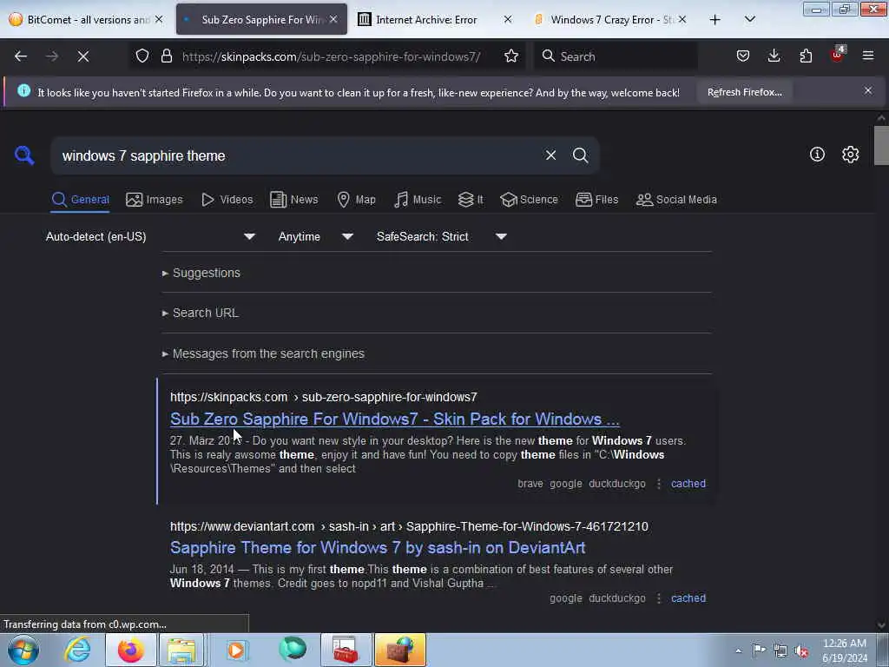This screenshot has height=667, width=889.
Task: Close the Internet Archive Error tab
Action: [x=507, y=19]
